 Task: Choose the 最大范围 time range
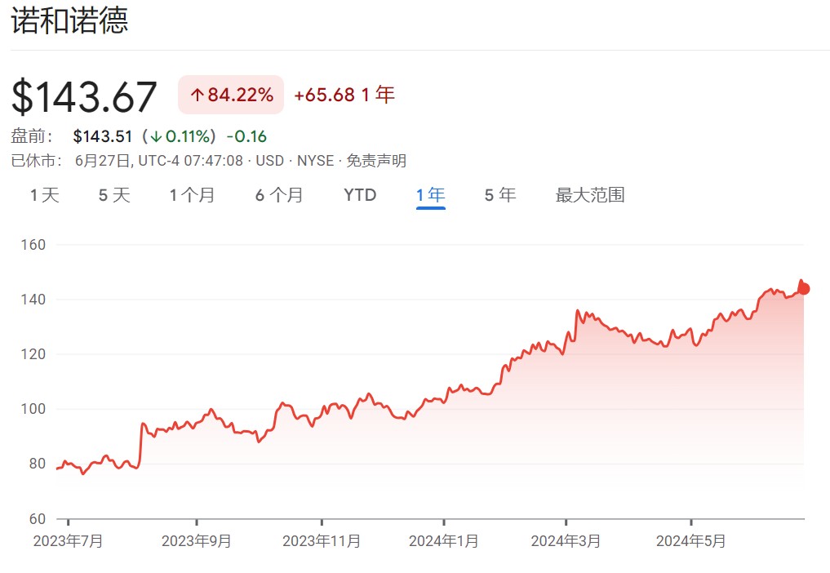coord(590,195)
